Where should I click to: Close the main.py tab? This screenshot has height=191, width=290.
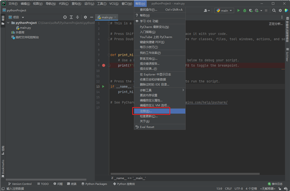(x=115, y=17)
